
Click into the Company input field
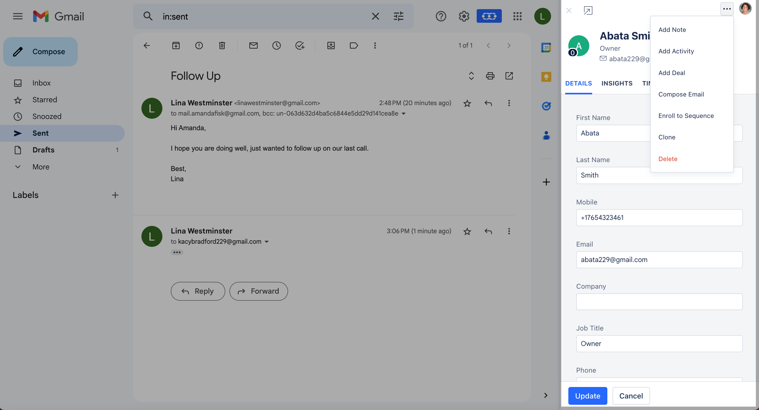(x=659, y=302)
